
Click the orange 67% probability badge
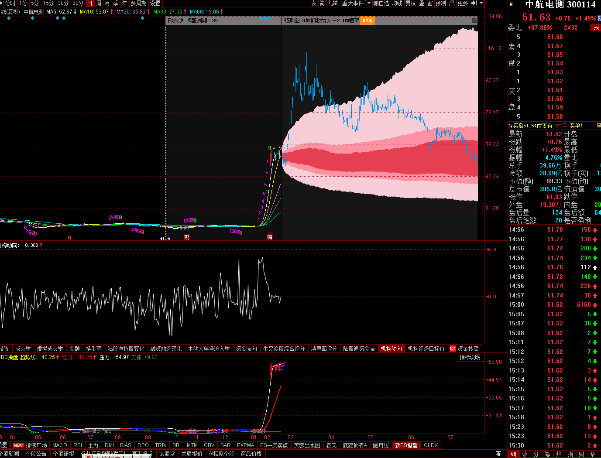[x=367, y=21]
